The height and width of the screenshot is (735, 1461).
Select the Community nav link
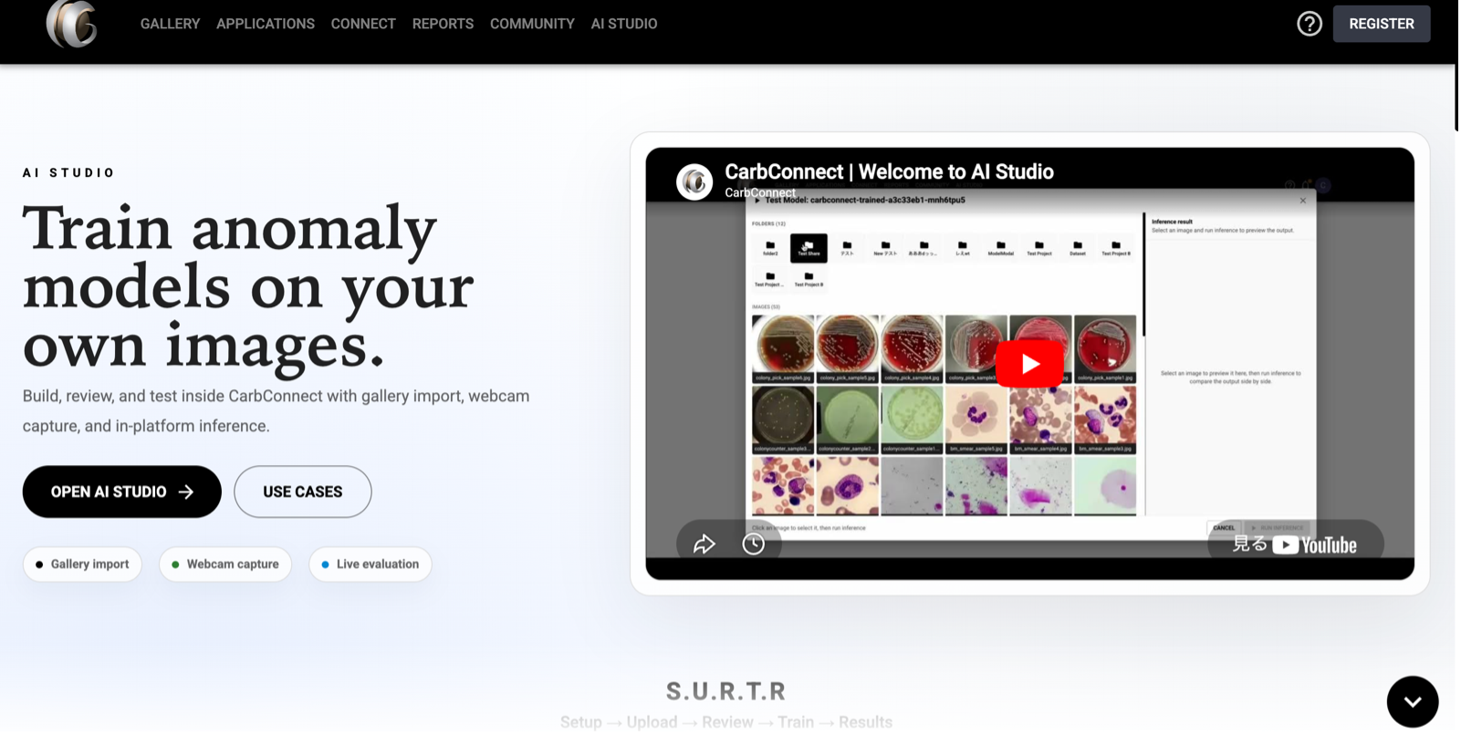click(533, 24)
